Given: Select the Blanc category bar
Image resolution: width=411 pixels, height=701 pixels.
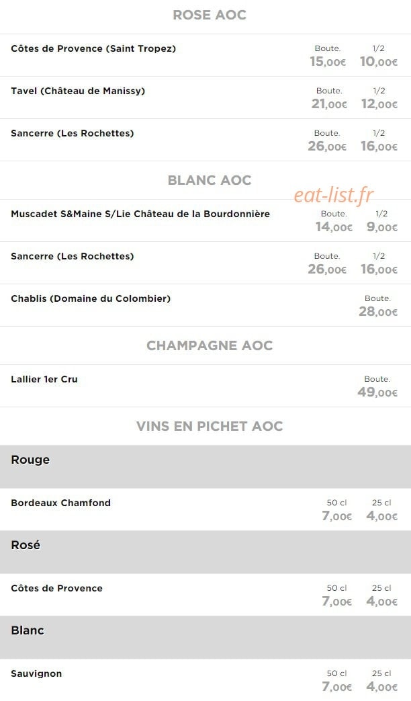Looking at the screenshot, I should pyautogui.click(x=205, y=637).
